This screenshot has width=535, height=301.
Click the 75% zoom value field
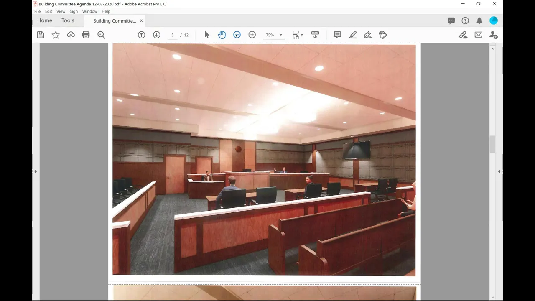(270, 35)
